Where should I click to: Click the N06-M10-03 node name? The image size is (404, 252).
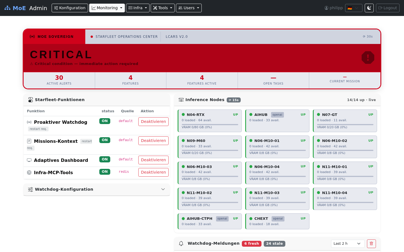coord(199,167)
